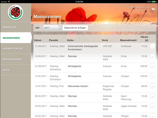
Task: Click Caravan in the 14.07.2017 Wintergerste row
Action: [107, 76]
